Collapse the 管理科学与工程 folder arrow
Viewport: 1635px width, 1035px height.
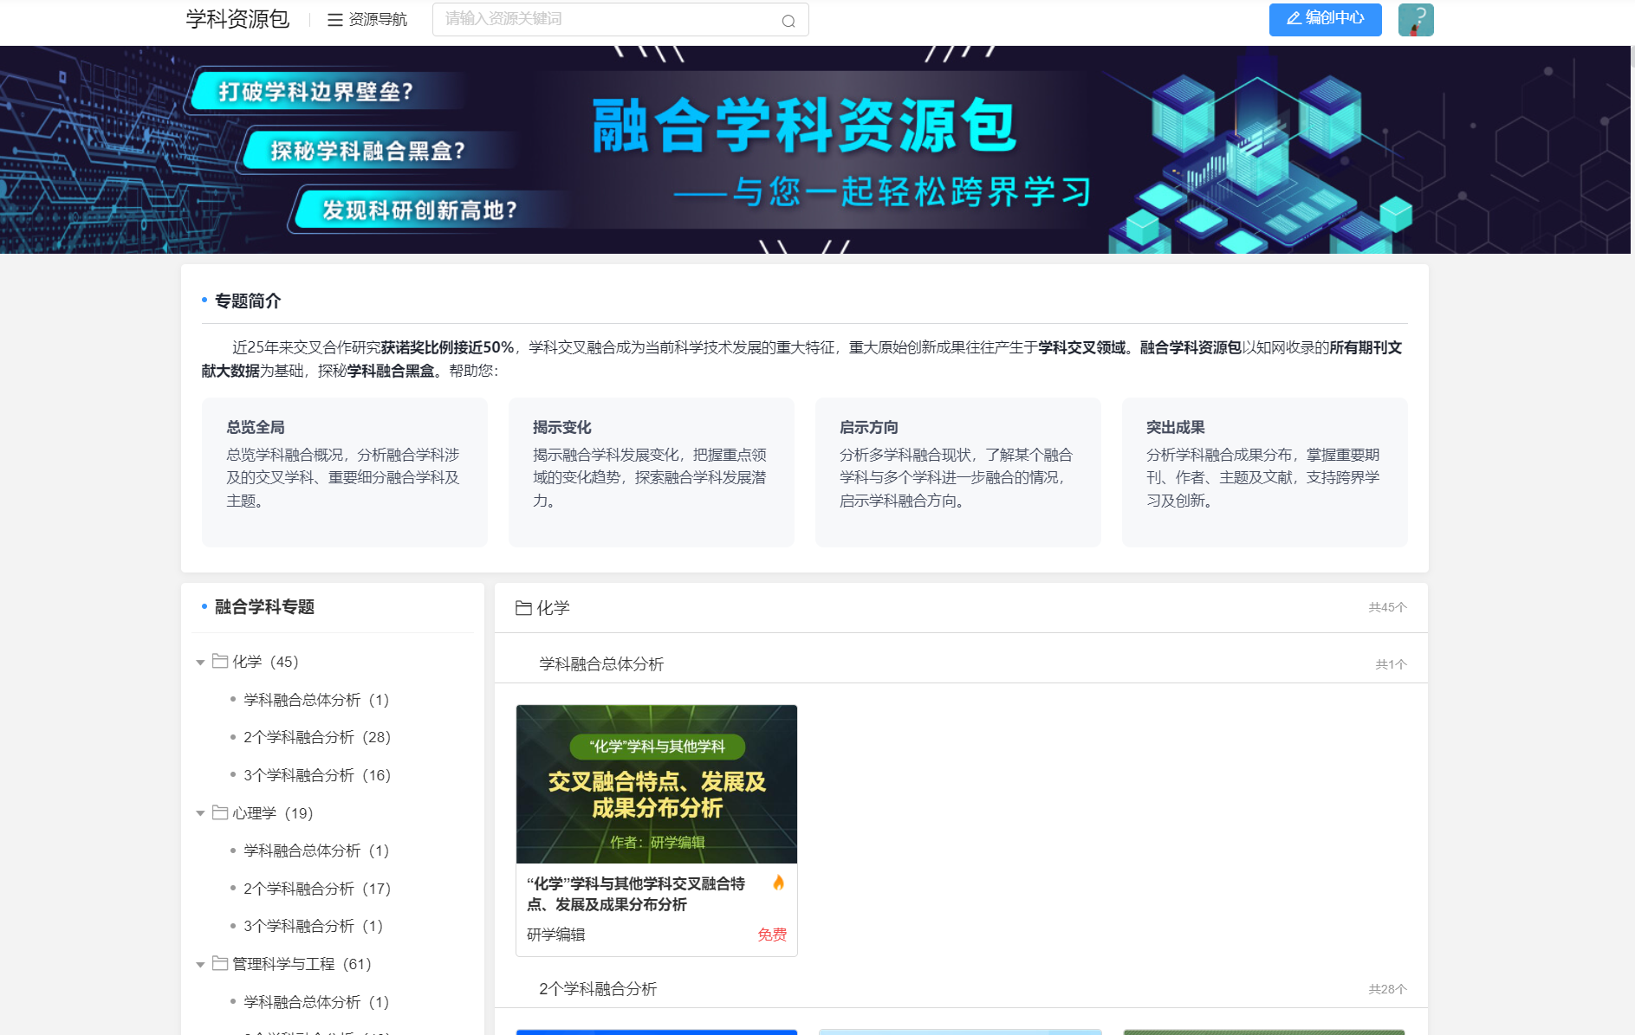coord(200,965)
